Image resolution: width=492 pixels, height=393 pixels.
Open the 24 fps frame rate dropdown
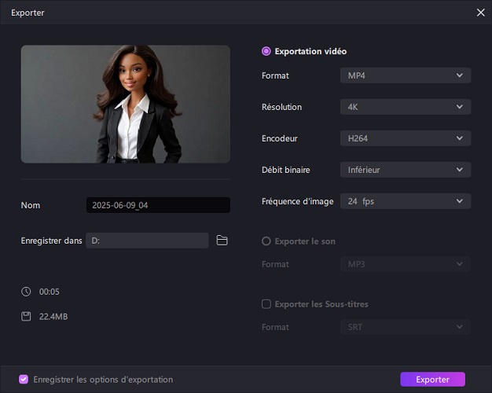point(406,201)
